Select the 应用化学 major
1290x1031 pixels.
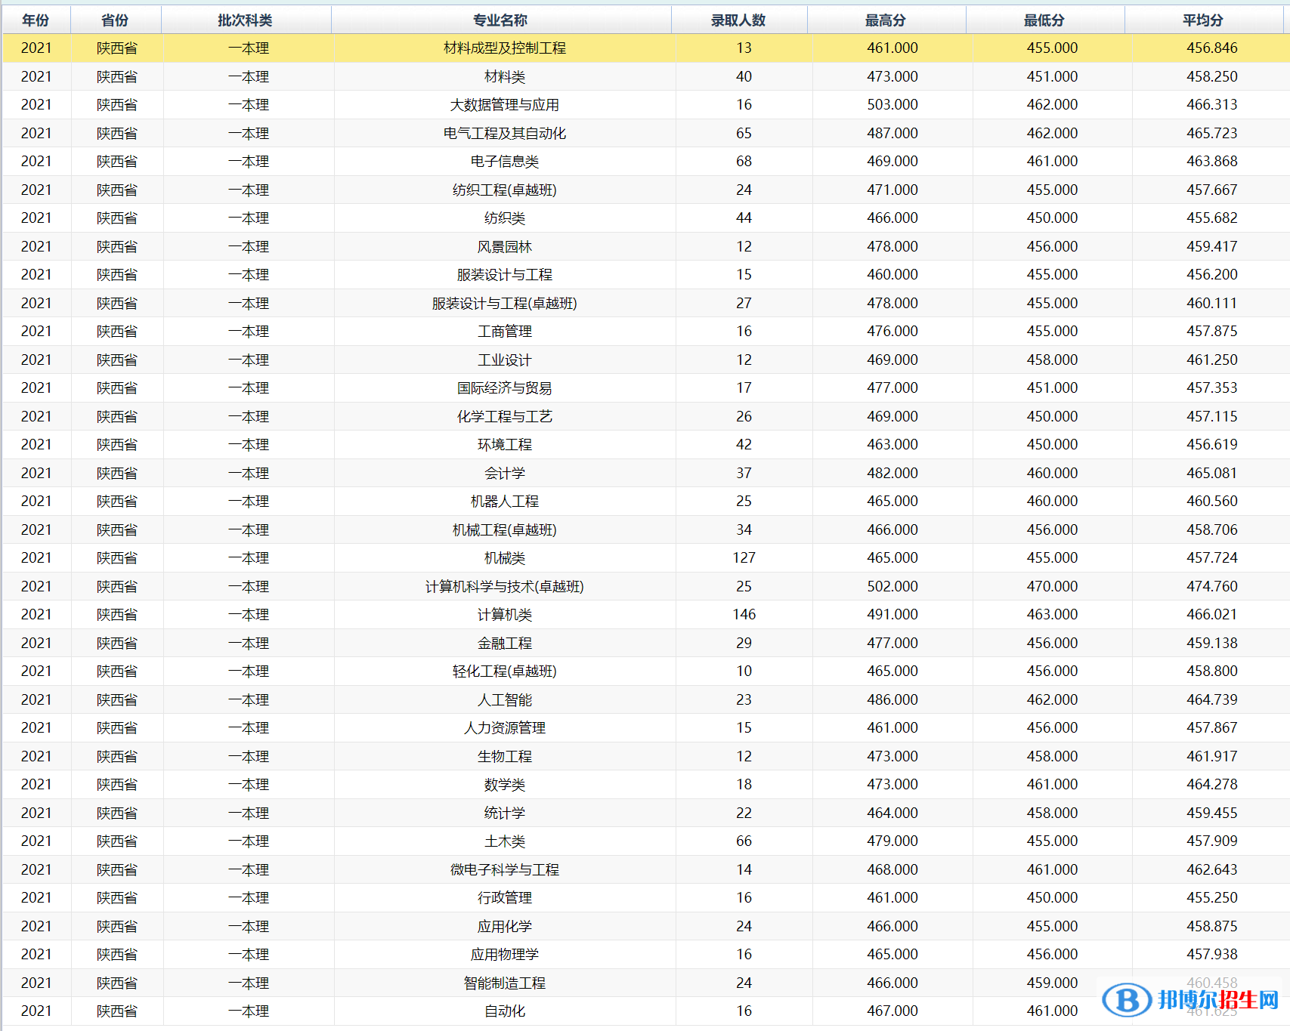pos(505,926)
